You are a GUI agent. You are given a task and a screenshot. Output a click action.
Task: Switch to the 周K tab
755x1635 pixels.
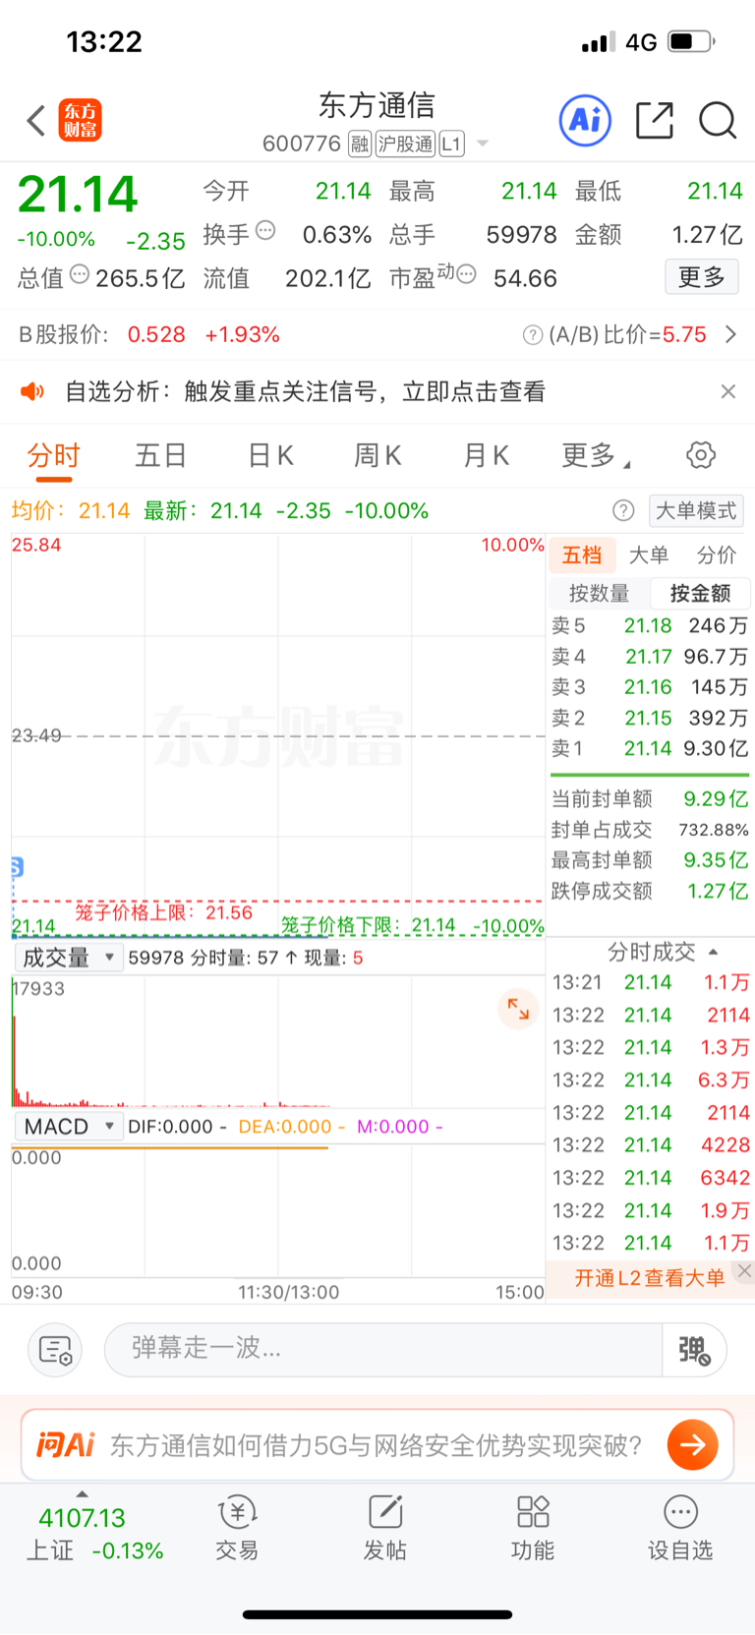[377, 455]
